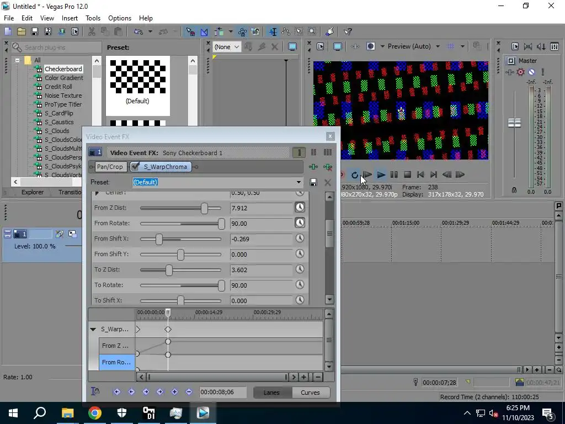
Task: Click the Remove Selected Plug-In icon
Action: [328, 167]
